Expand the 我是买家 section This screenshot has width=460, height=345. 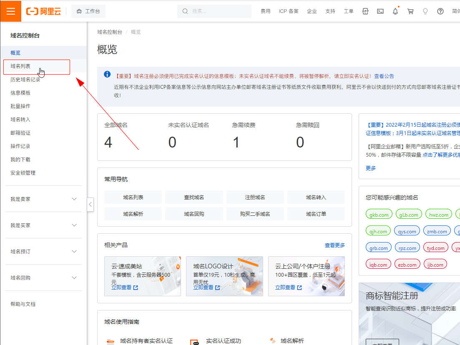click(x=43, y=225)
